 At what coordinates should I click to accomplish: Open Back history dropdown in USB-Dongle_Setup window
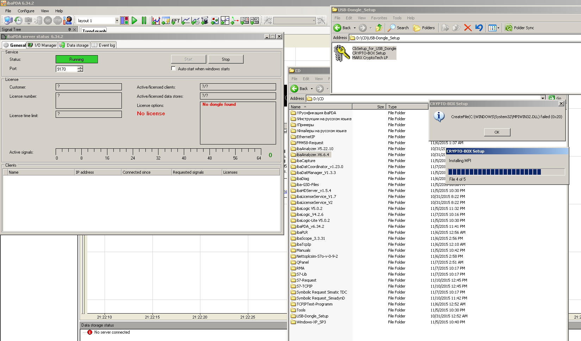355,28
